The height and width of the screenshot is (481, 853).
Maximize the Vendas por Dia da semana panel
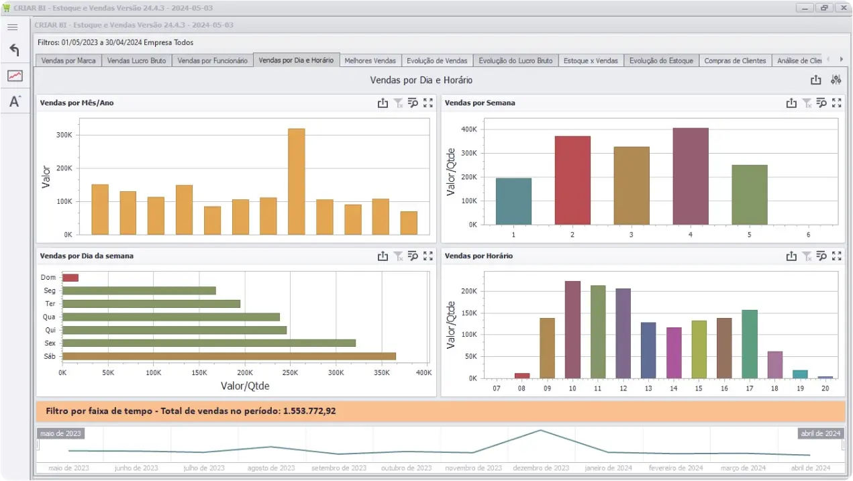click(x=428, y=256)
